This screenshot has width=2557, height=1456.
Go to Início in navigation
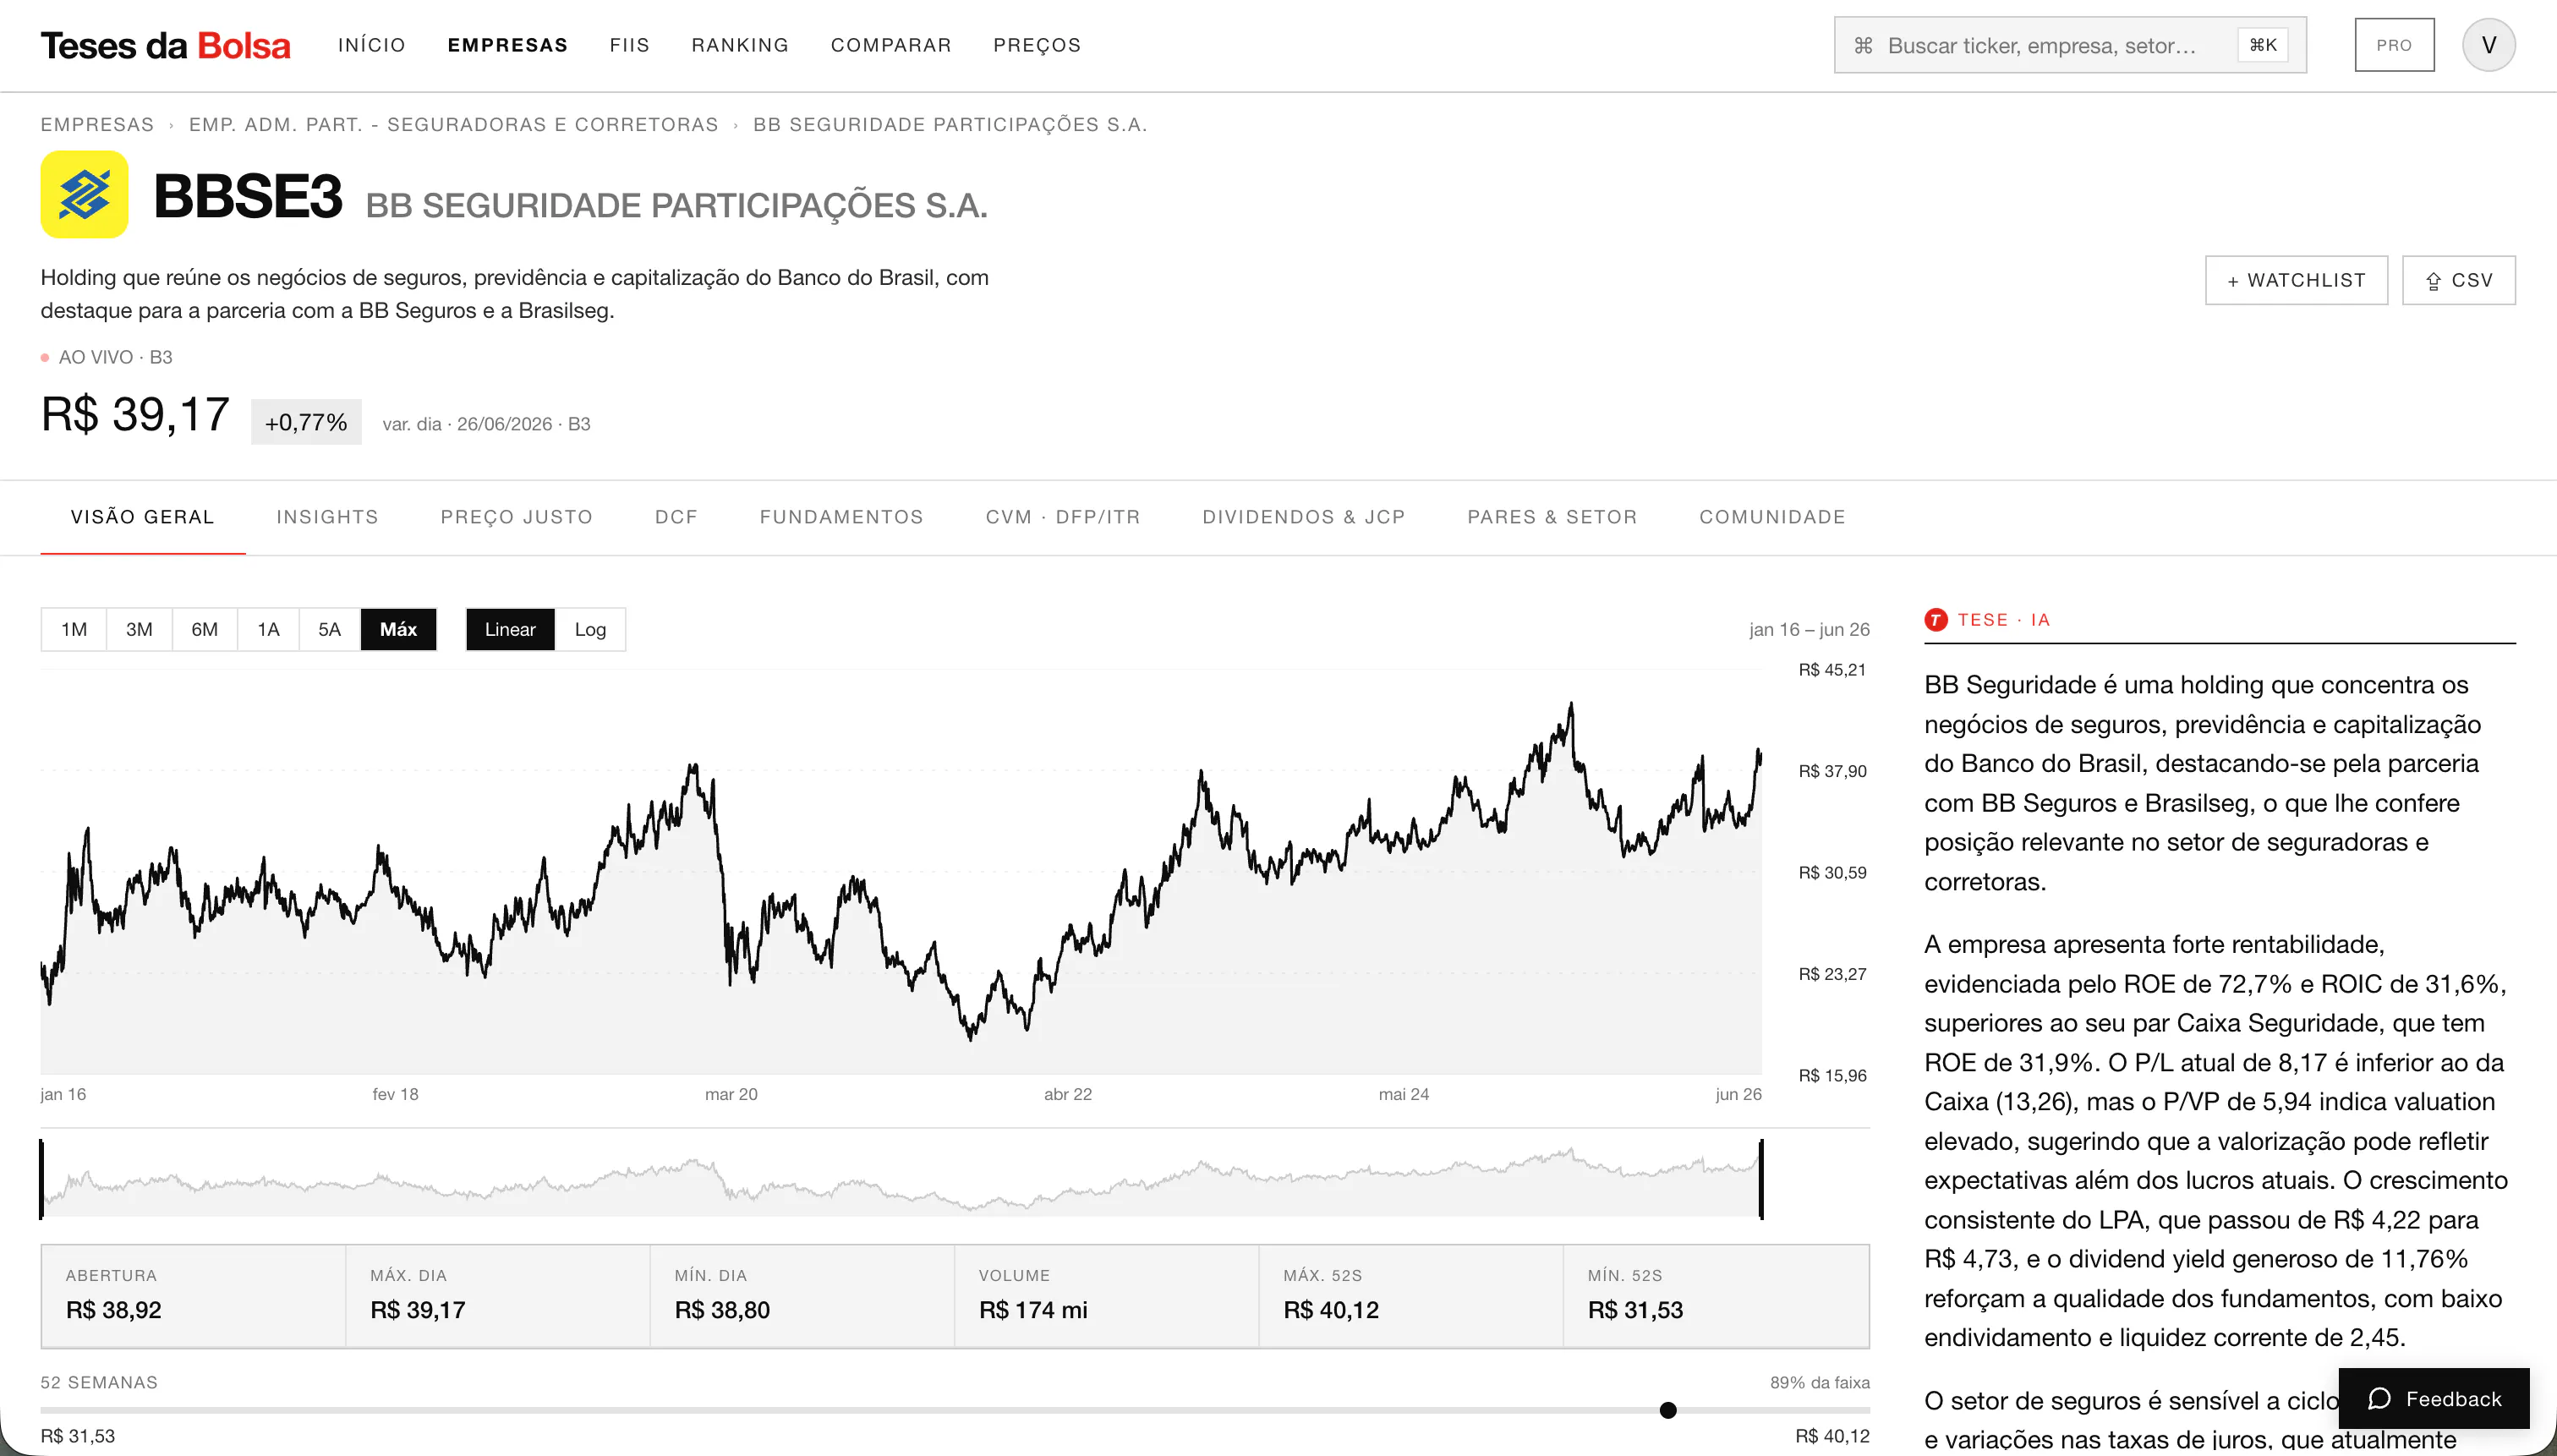point(372,45)
